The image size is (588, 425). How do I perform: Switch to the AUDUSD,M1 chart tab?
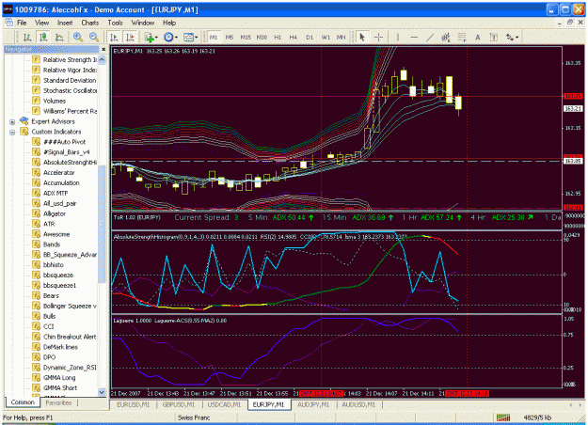click(358, 404)
